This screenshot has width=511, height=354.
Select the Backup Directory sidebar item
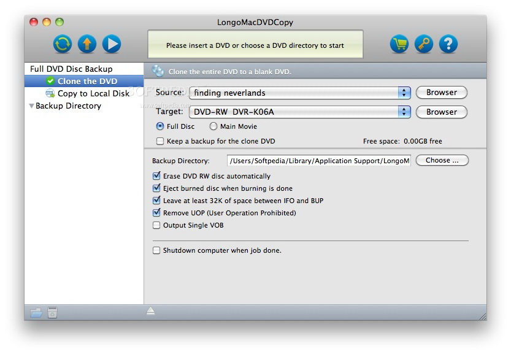(x=68, y=106)
